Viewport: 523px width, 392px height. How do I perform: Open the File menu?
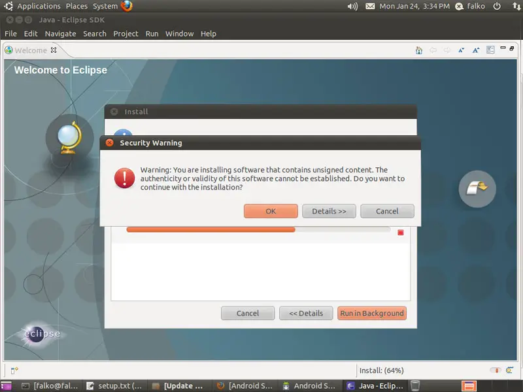click(x=10, y=34)
